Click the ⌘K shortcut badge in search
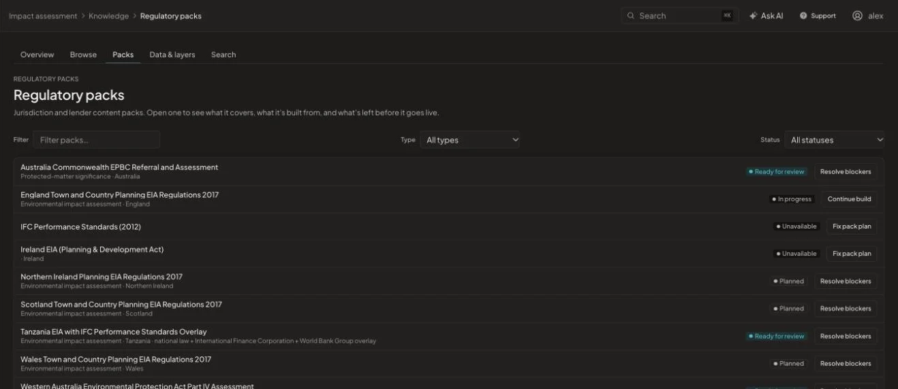 tap(727, 16)
